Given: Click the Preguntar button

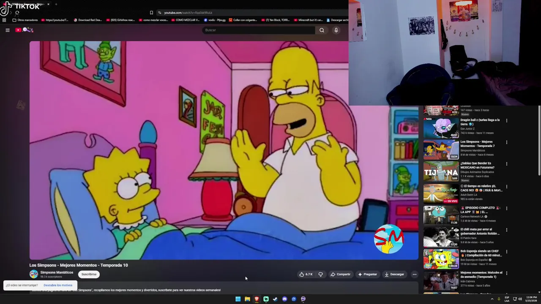Looking at the screenshot, I should coord(367,274).
